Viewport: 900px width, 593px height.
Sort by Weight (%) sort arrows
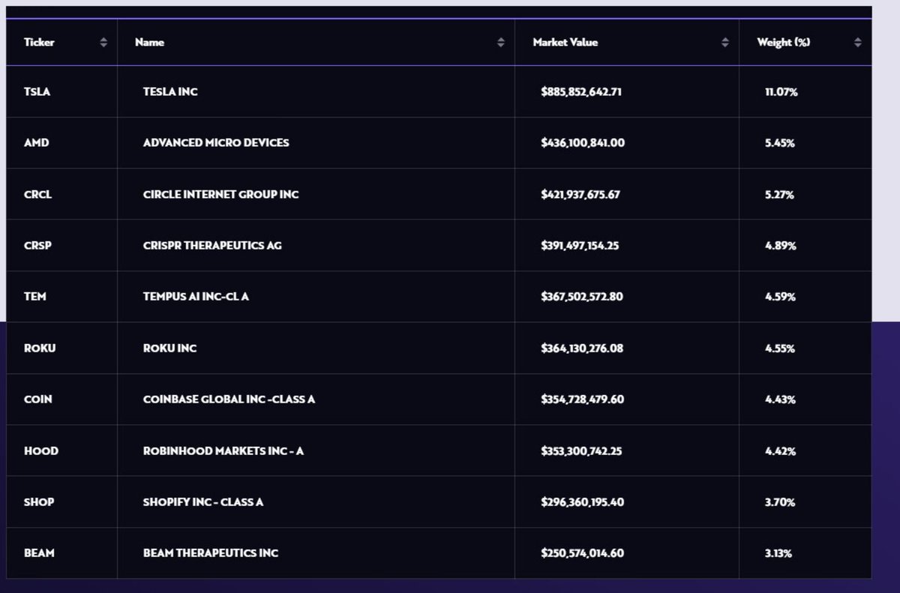click(857, 43)
